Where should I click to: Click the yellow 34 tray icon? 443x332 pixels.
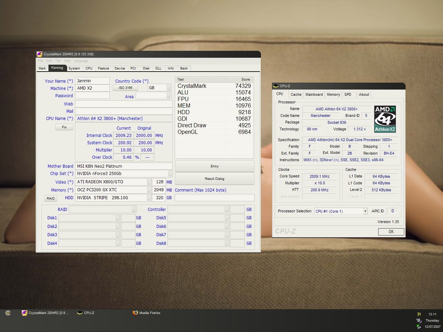tap(419, 314)
